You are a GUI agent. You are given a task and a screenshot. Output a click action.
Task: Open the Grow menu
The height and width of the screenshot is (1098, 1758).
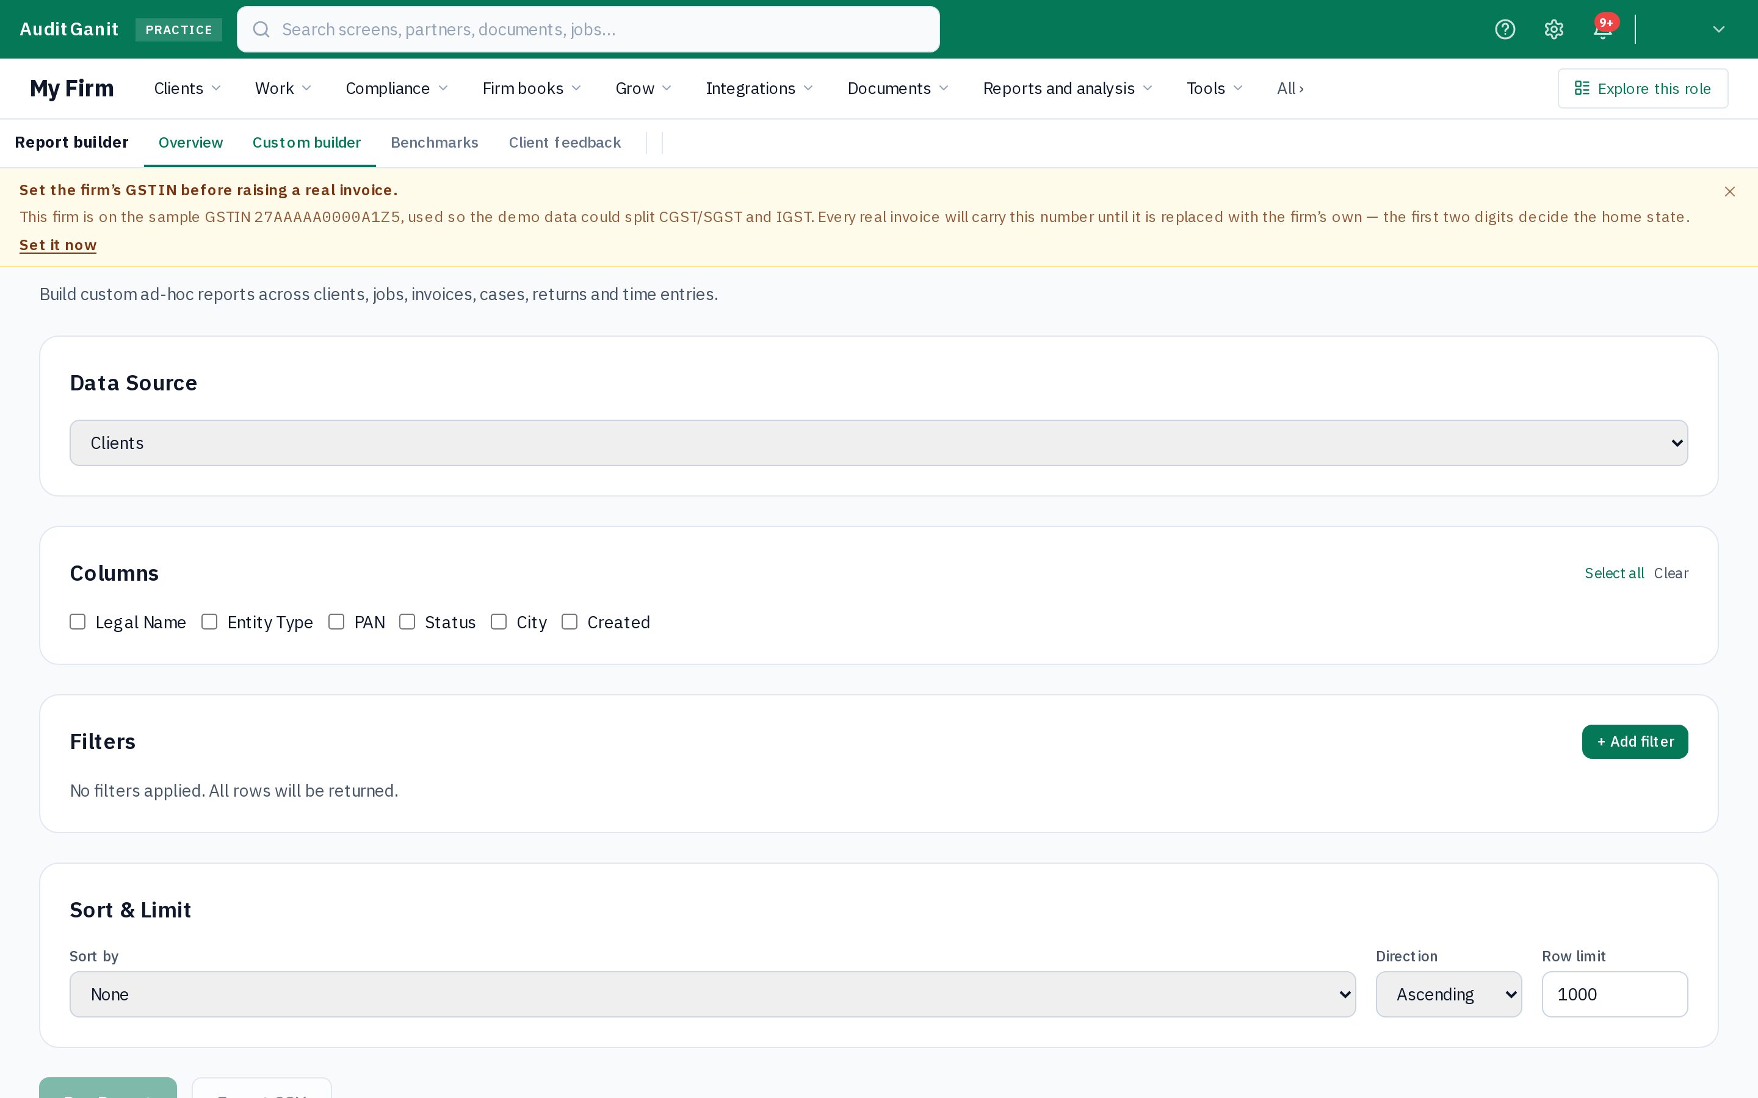click(643, 88)
